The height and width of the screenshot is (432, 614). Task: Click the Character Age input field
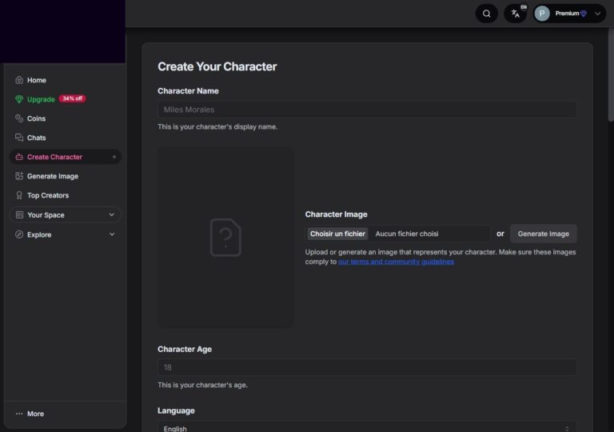point(367,367)
